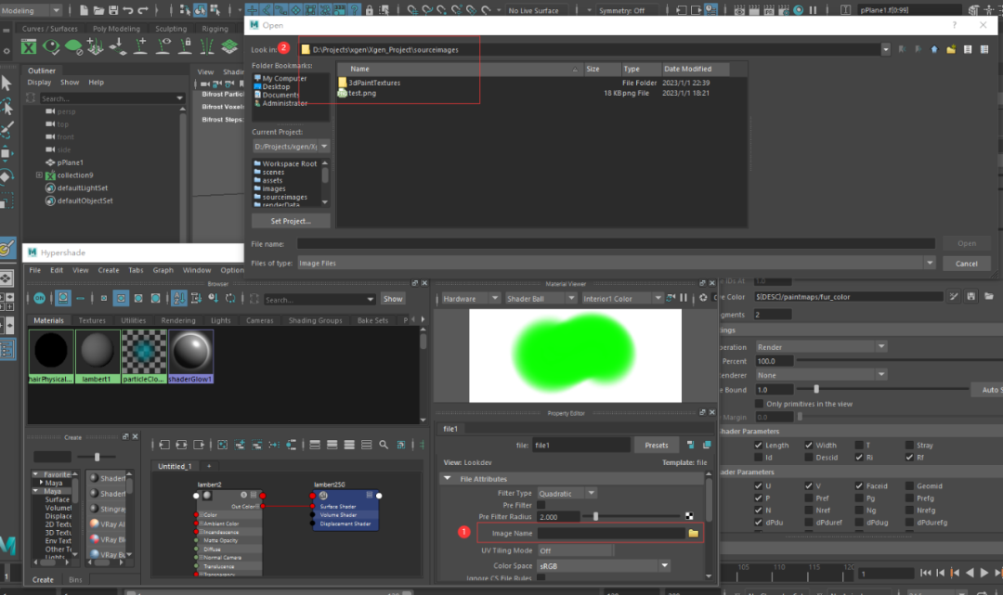Viewport: 1003px width, 595px height.
Task: Collapse the File Attributes section
Action: (447, 479)
